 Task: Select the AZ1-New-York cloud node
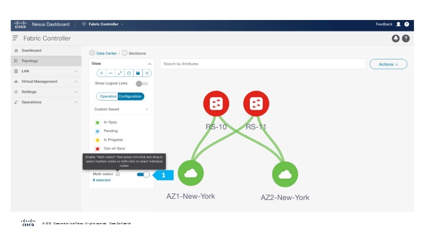tap(191, 173)
